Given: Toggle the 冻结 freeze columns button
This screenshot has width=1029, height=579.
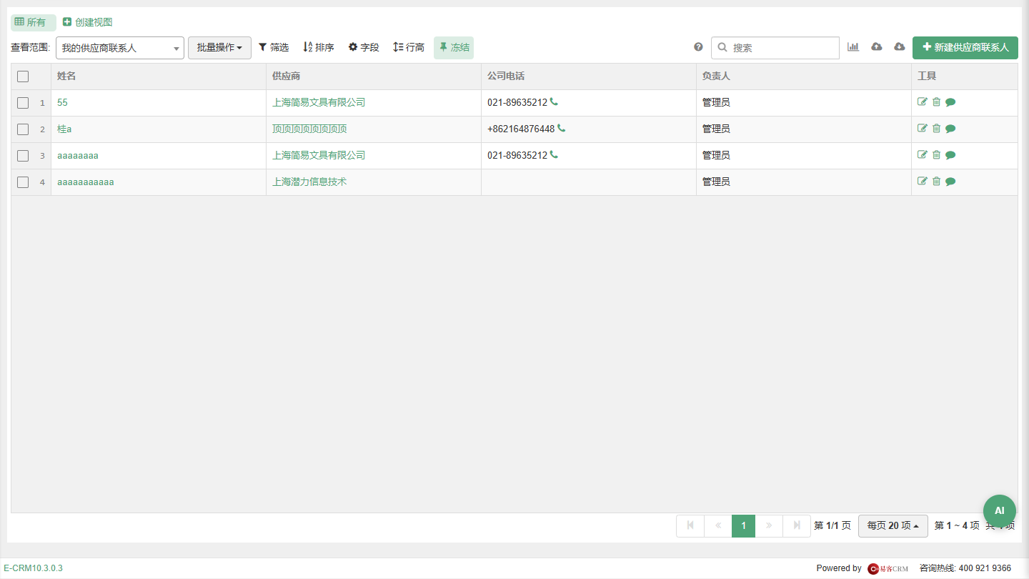Looking at the screenshot, I should 454,48.
